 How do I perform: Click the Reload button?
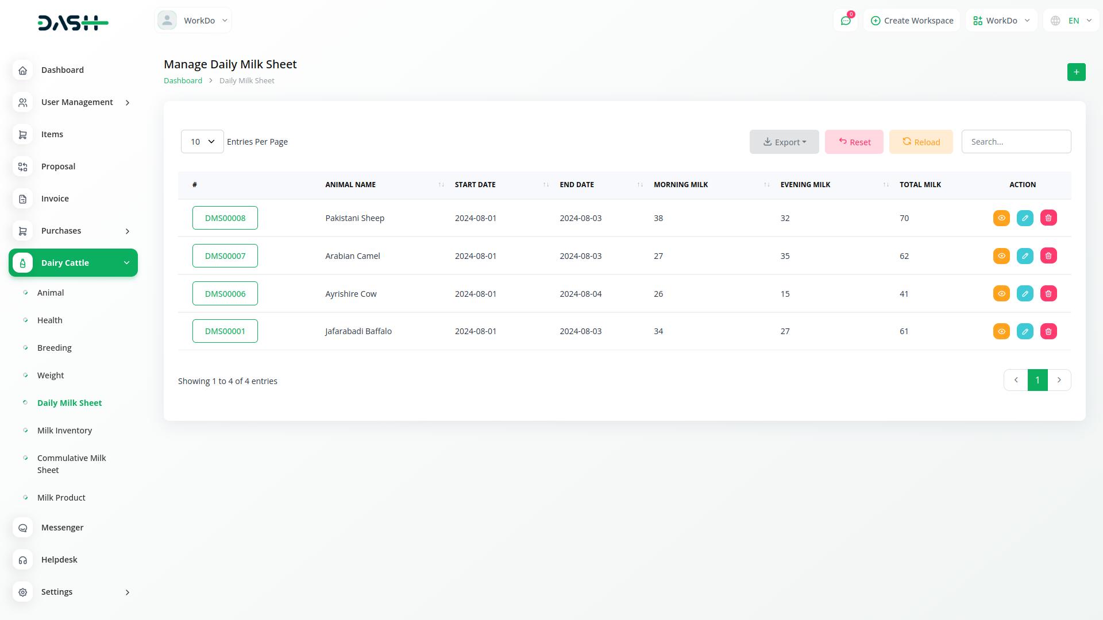(921, 142)
